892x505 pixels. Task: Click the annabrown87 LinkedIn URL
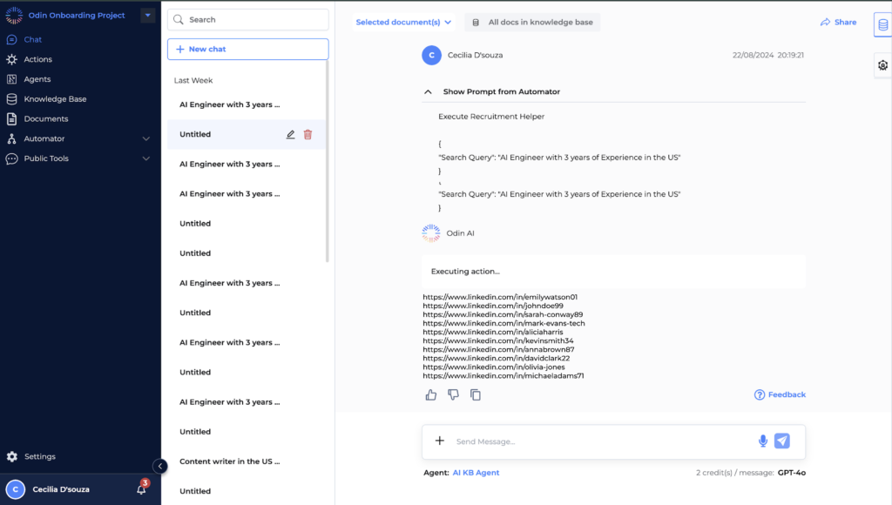click(498, 349)
